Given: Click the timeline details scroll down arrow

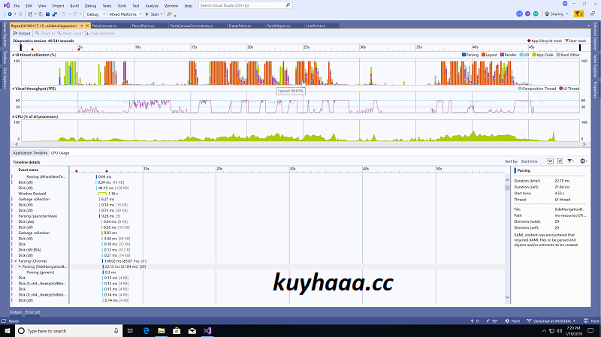Looking at the screenshot, I should 507,297.
